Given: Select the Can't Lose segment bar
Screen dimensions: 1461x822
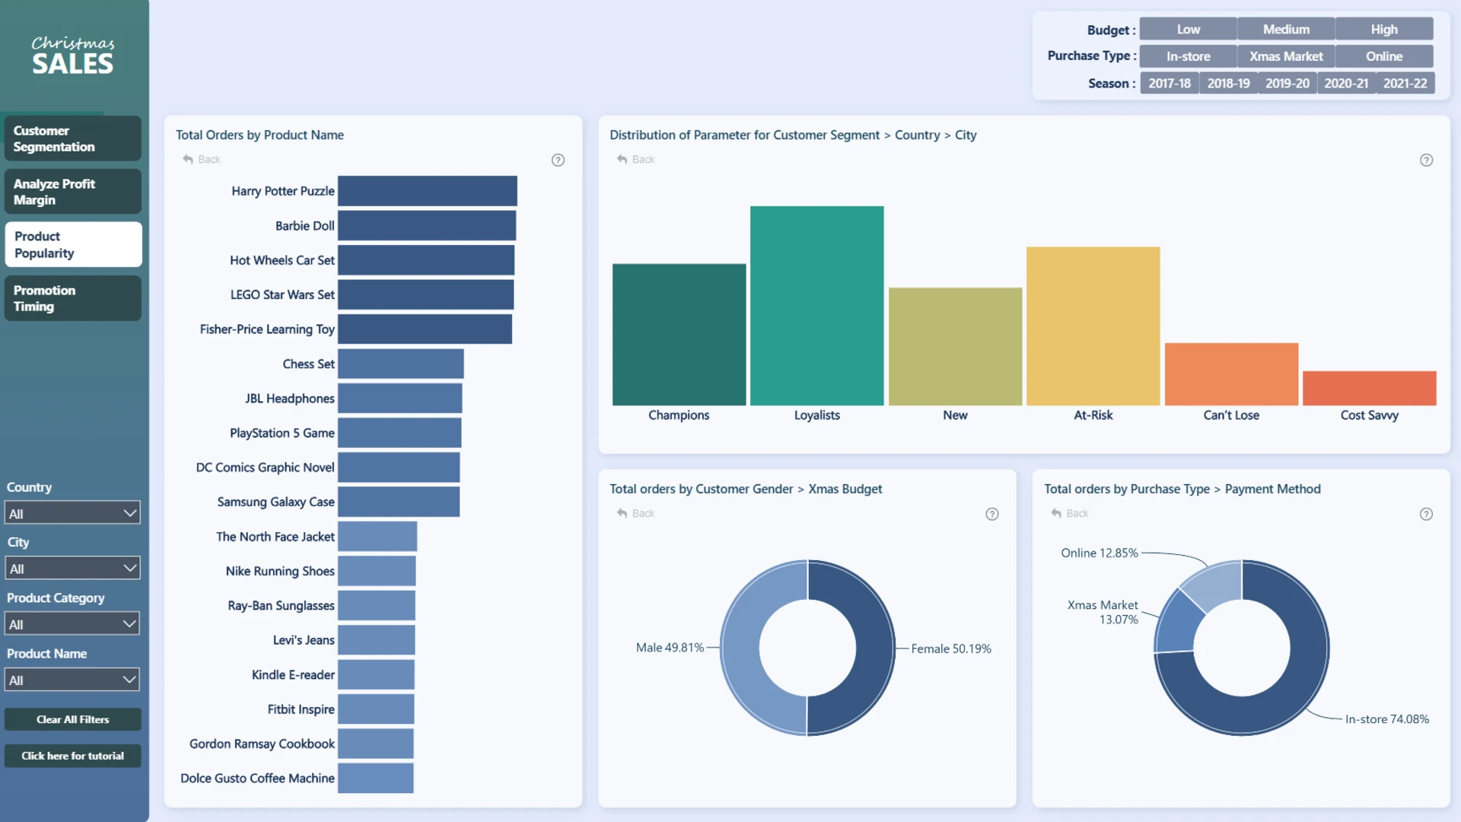Looking at the screenshot, I should (x=1231, y=374).
